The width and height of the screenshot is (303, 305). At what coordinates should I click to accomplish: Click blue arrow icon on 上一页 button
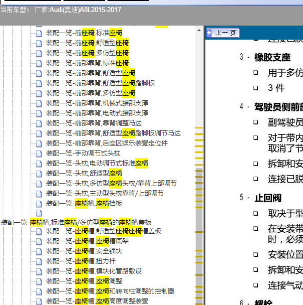209,33
